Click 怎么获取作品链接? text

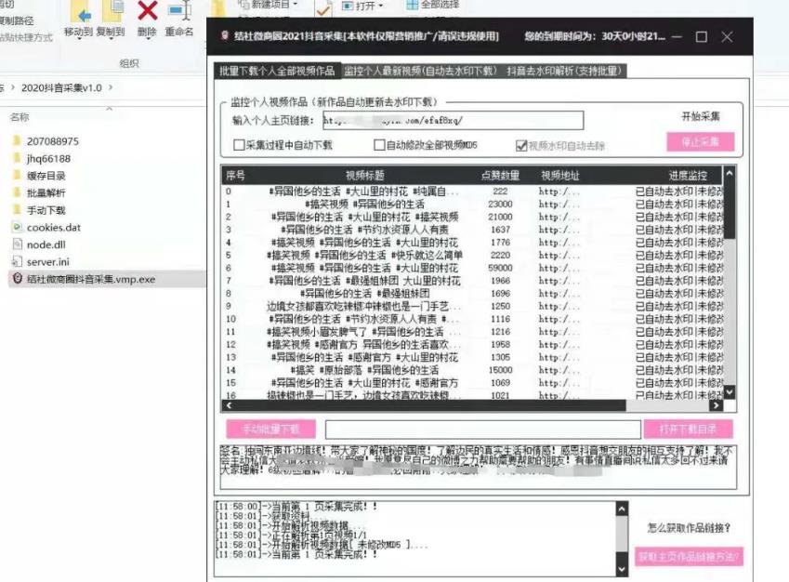click(x=689, y=528)
